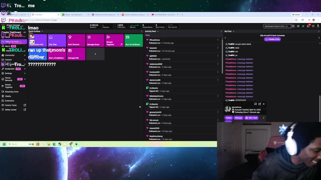Click the My Chat scrollbar
This screenshot has width=321, height=180.
tap(320, 109)
